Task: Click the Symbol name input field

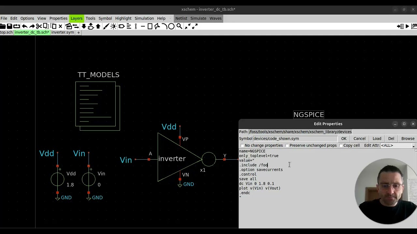Action: [x=295, y=138]
